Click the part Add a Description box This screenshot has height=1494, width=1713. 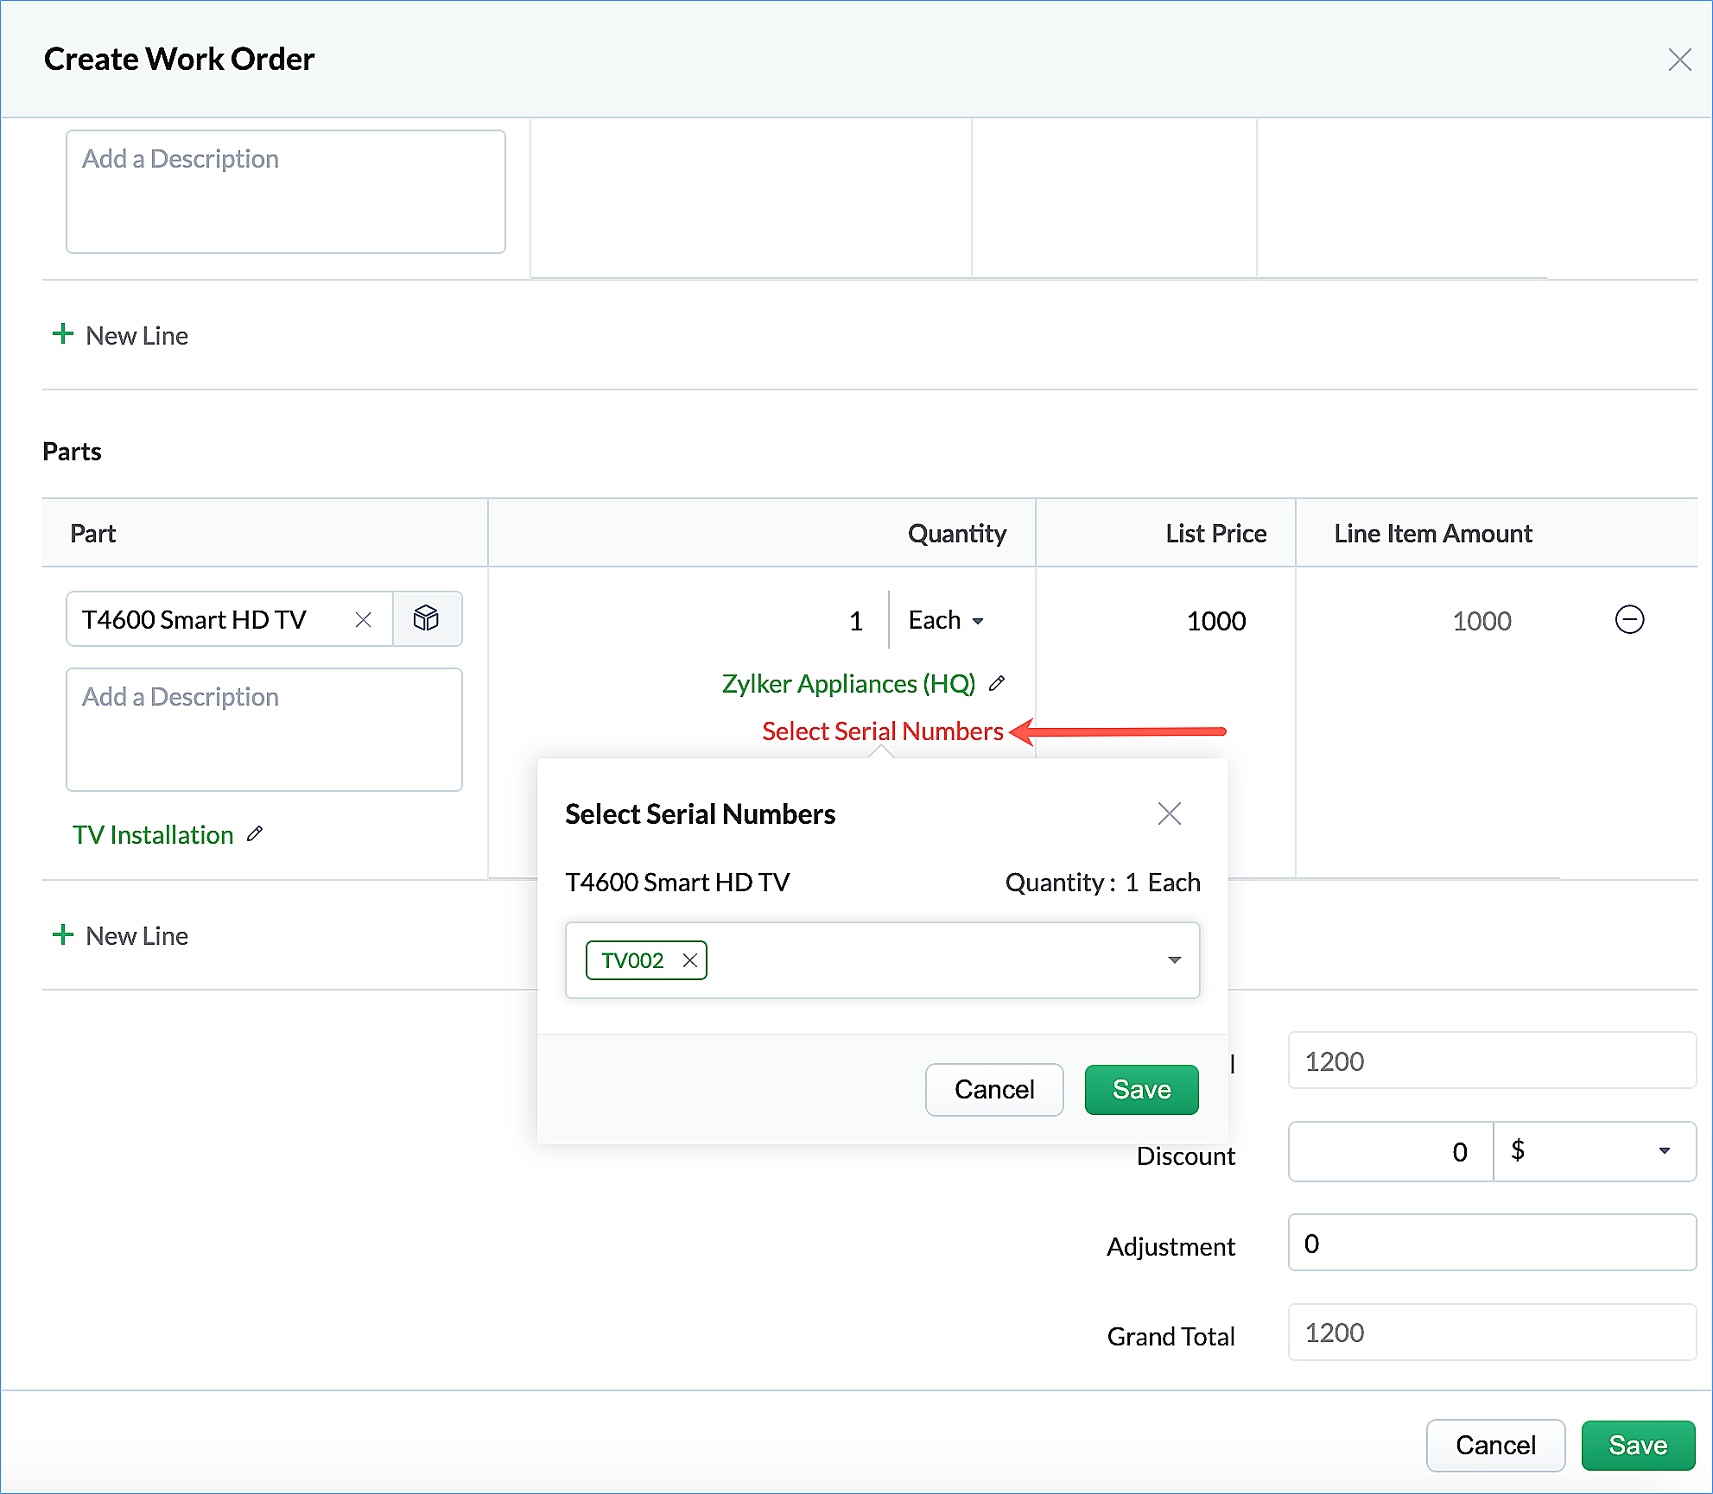(x=264, y=729)
